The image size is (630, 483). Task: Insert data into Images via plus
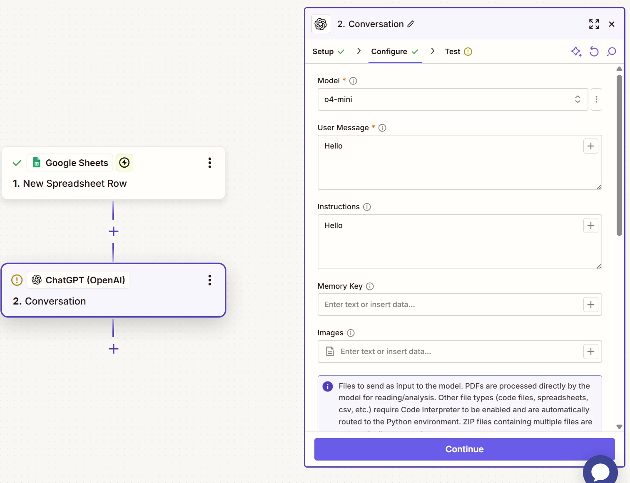(x=590, y=352)
